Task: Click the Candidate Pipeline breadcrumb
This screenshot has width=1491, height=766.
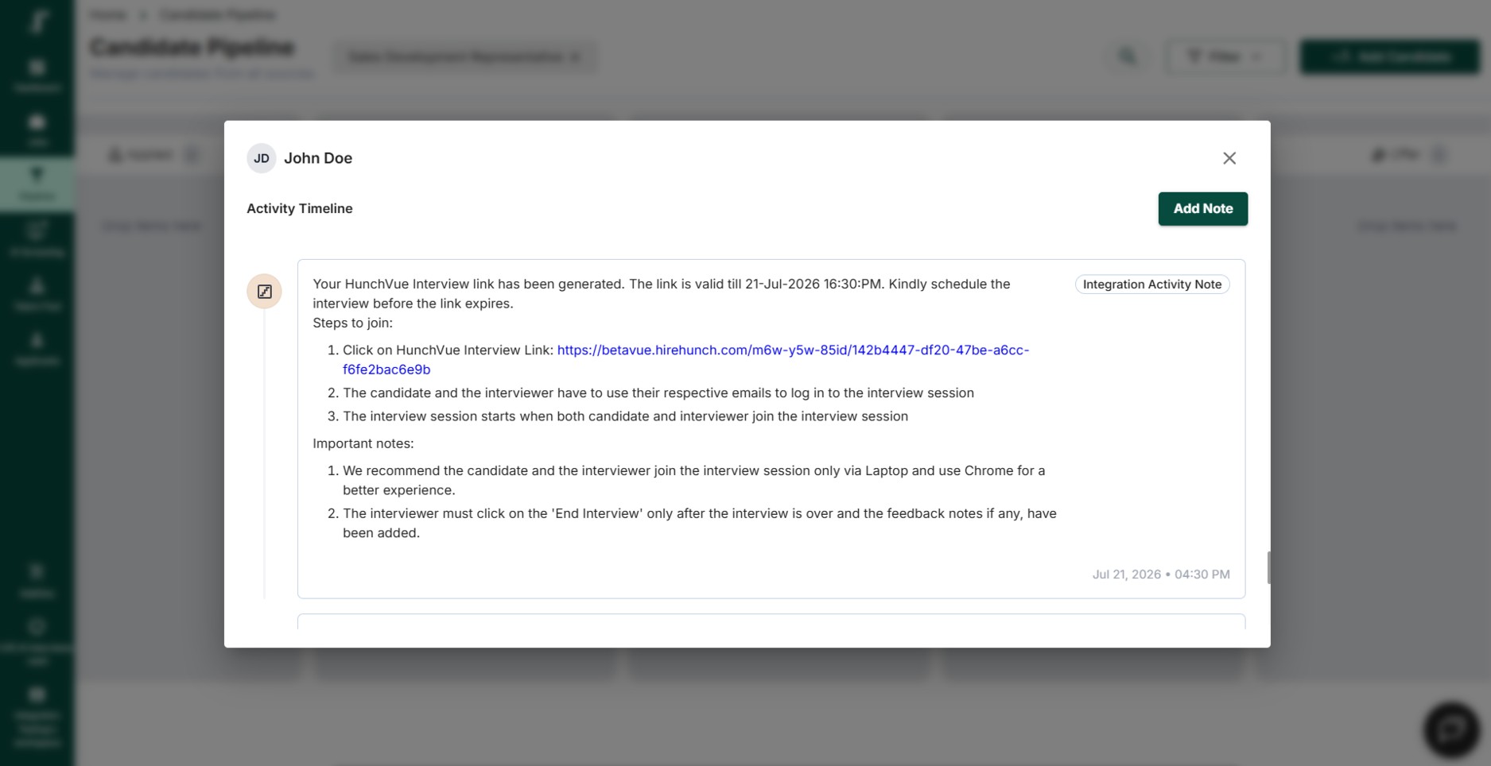Action: coord(218,15)
